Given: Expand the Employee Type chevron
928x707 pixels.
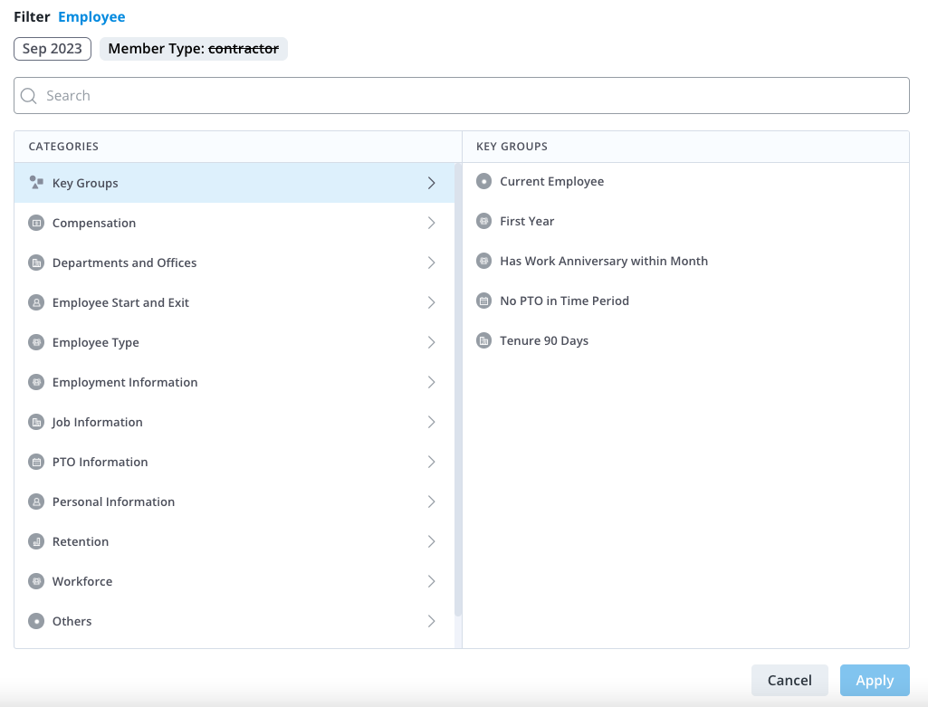Looking at the screenshot, I should 431,342.
